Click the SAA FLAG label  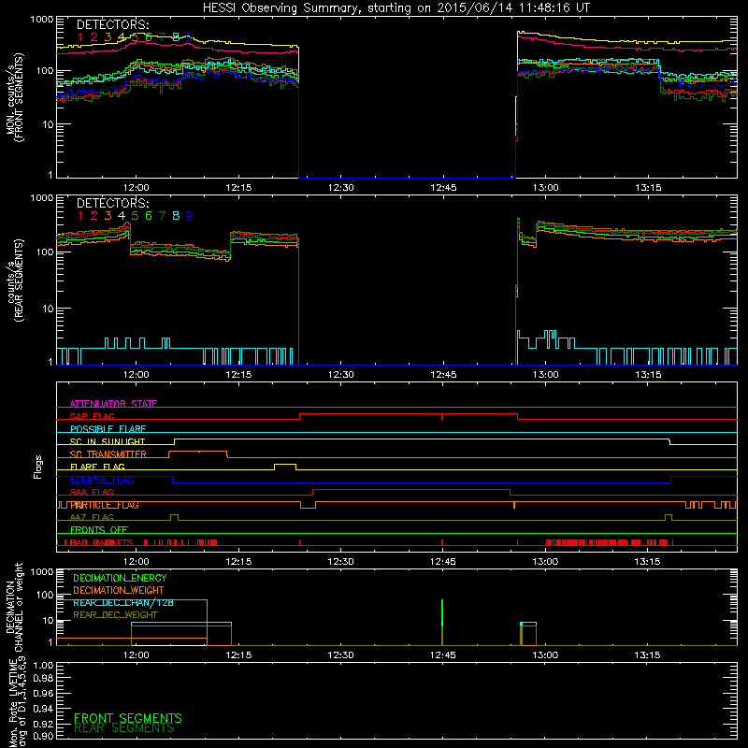click(92, 493)
